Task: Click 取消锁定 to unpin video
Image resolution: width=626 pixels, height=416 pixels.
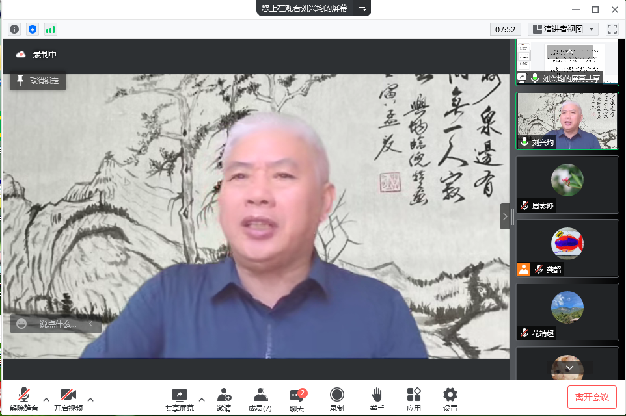Action: pos(38,81)
